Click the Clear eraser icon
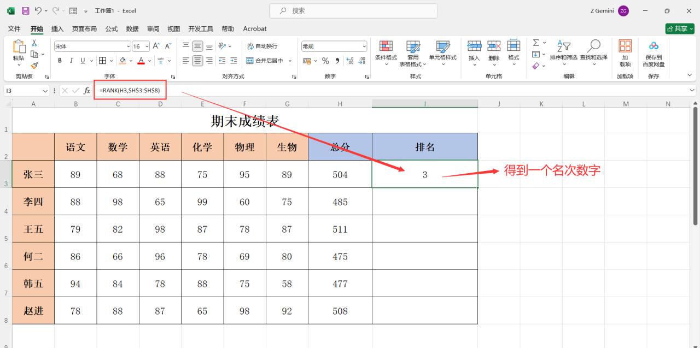The width and height of the screenshot is (700, 348). coord(536,66)
